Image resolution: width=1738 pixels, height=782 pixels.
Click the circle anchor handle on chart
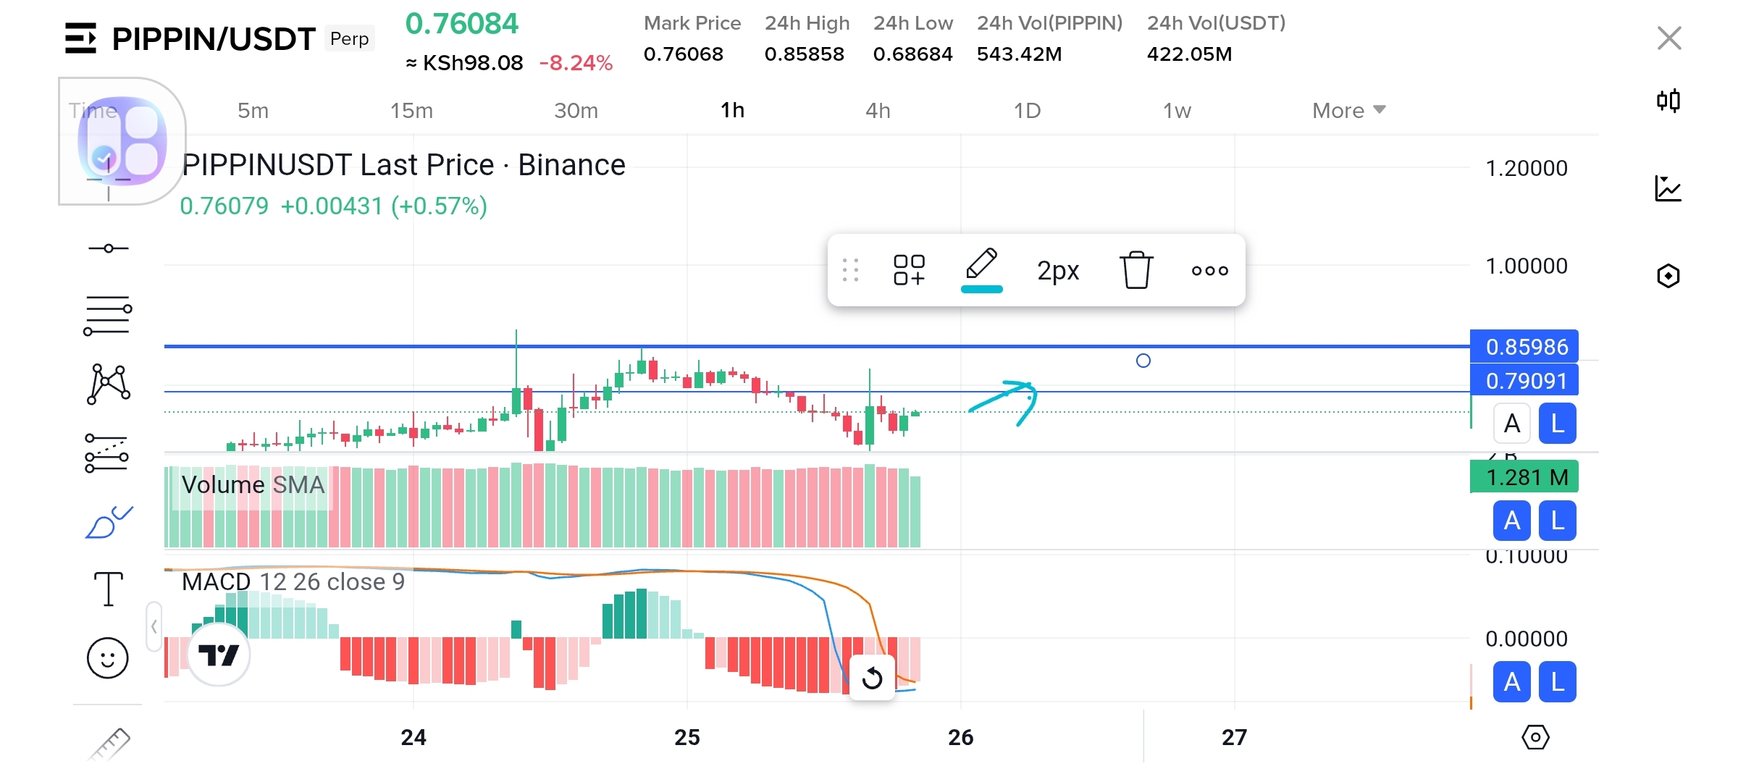1143,361
